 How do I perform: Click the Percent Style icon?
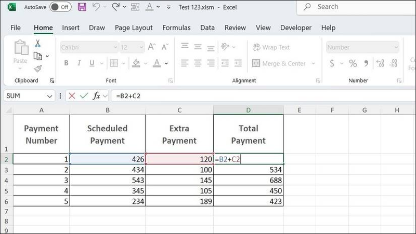point(353,63)
